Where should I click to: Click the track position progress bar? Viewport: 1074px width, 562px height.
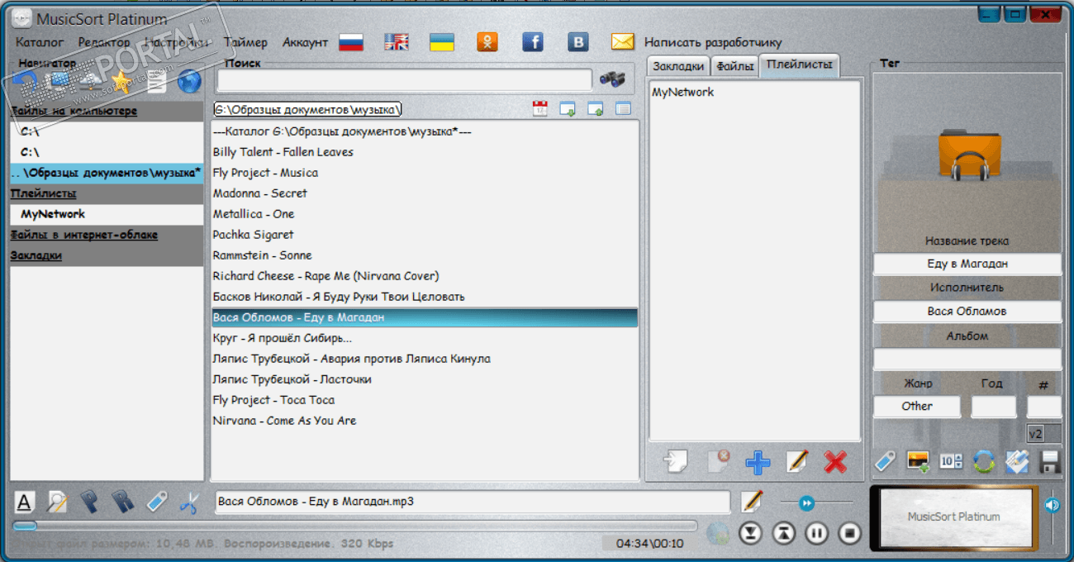click(355, 526)
